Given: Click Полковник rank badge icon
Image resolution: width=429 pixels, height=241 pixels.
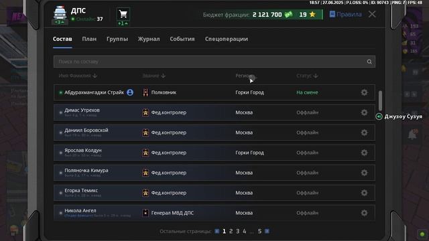Looking at the screenshot, I should pyautogui.click(x=145, y=92).
